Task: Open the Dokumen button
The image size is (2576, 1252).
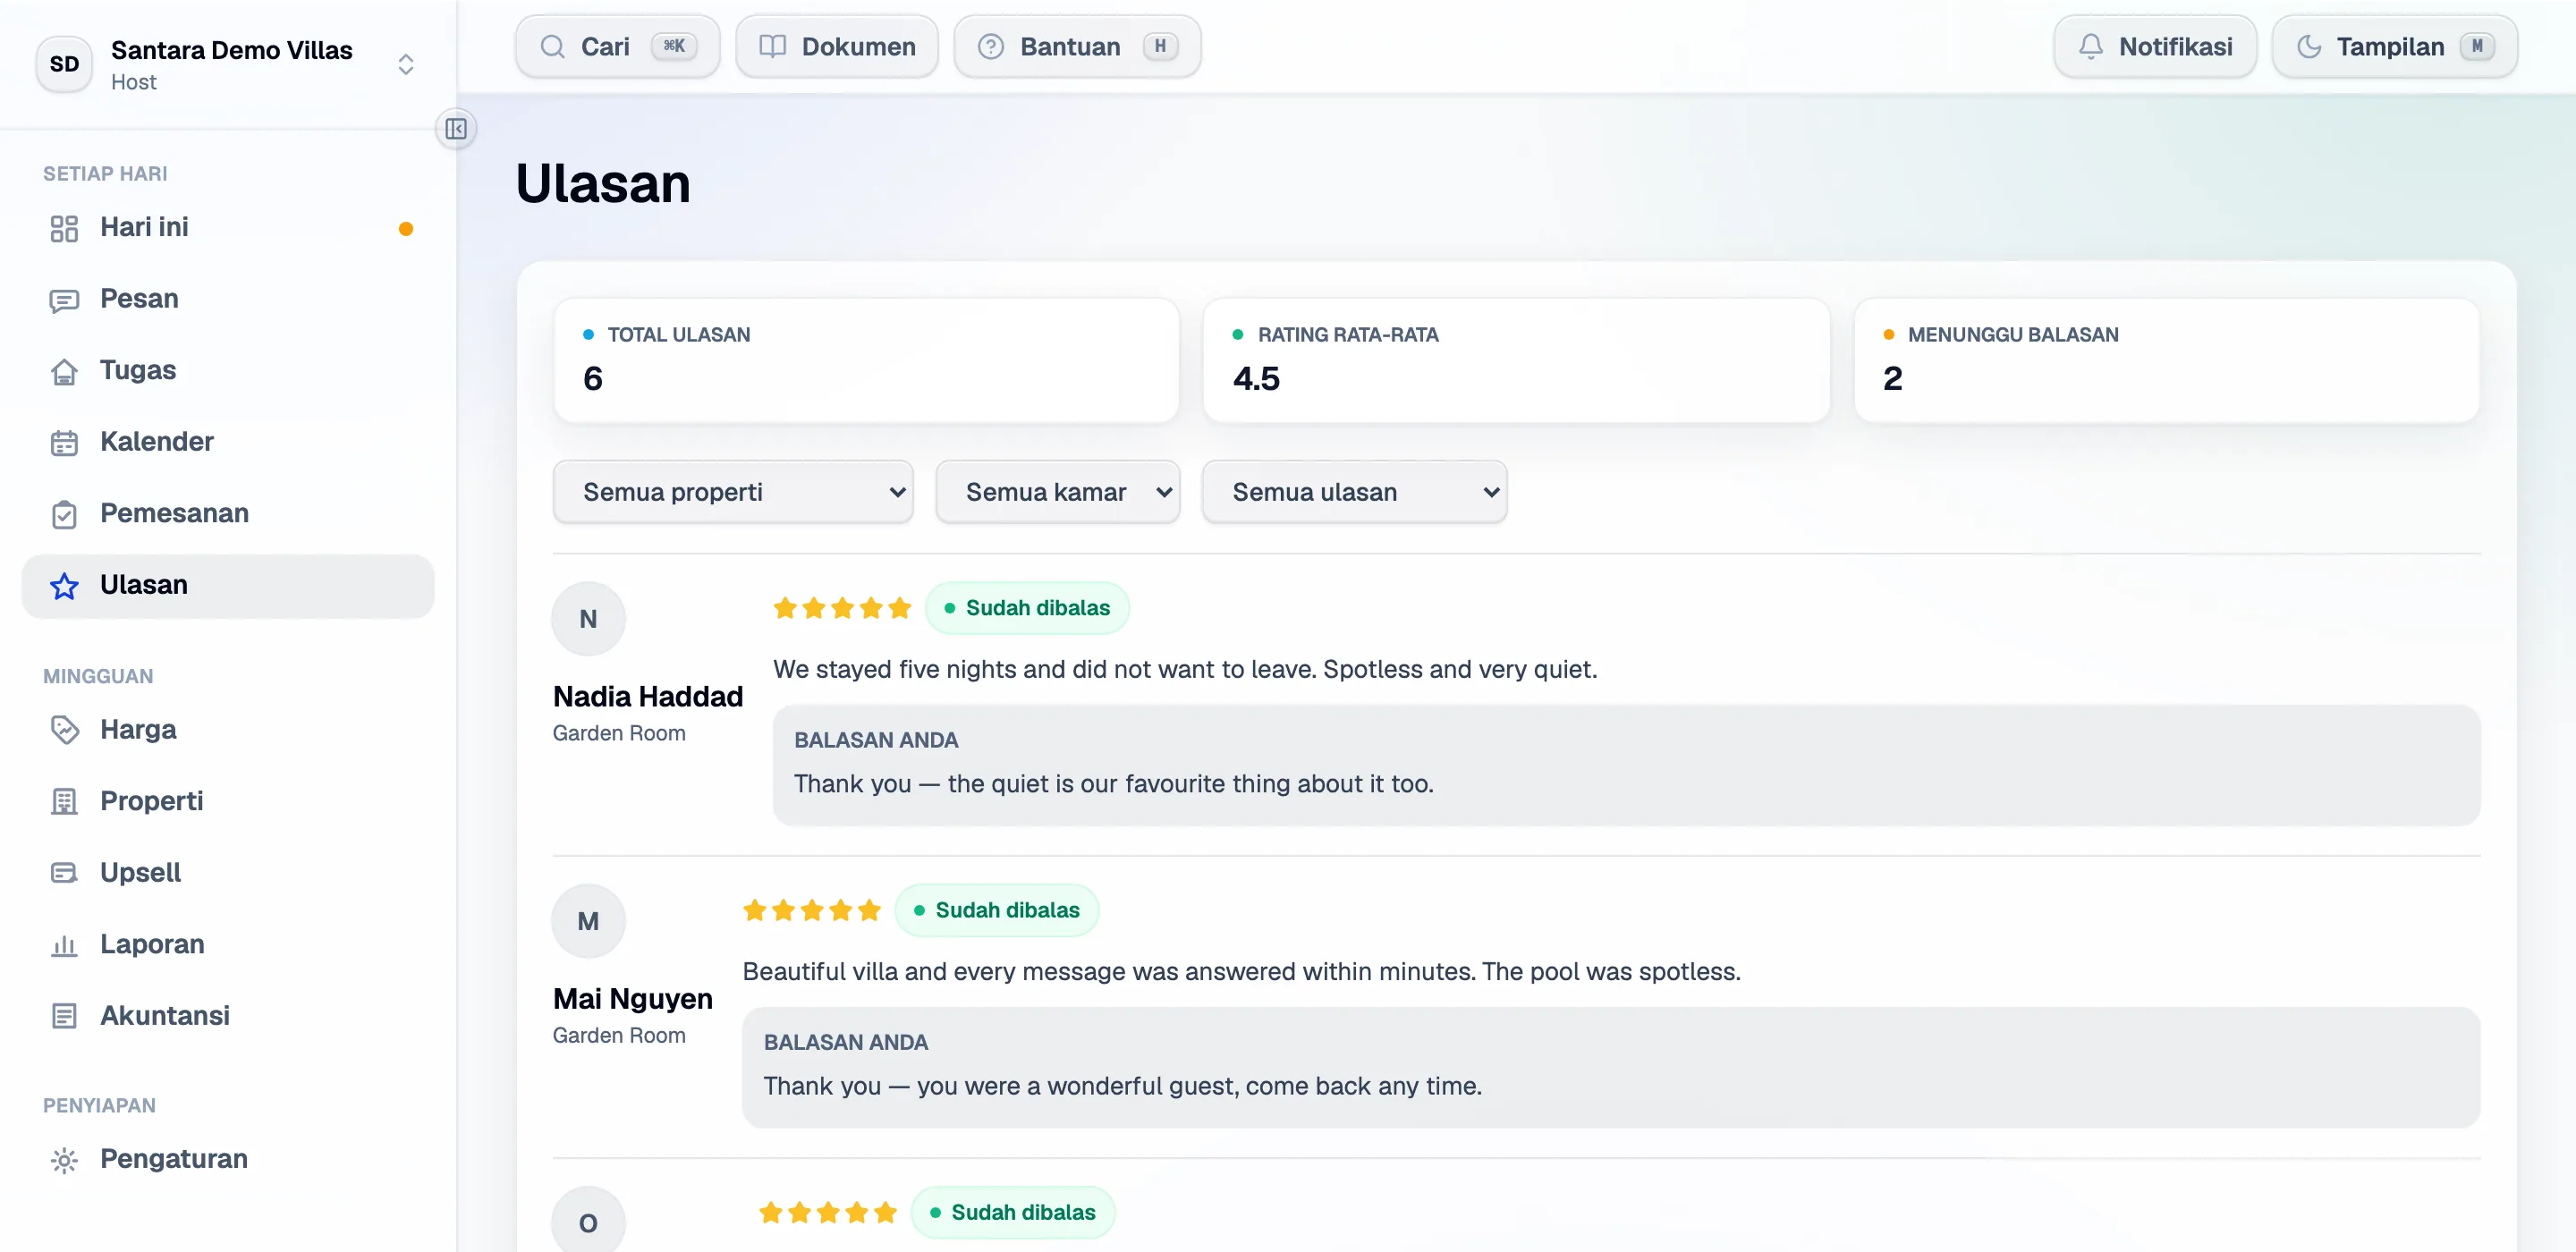Action: [x=837, y=47]
